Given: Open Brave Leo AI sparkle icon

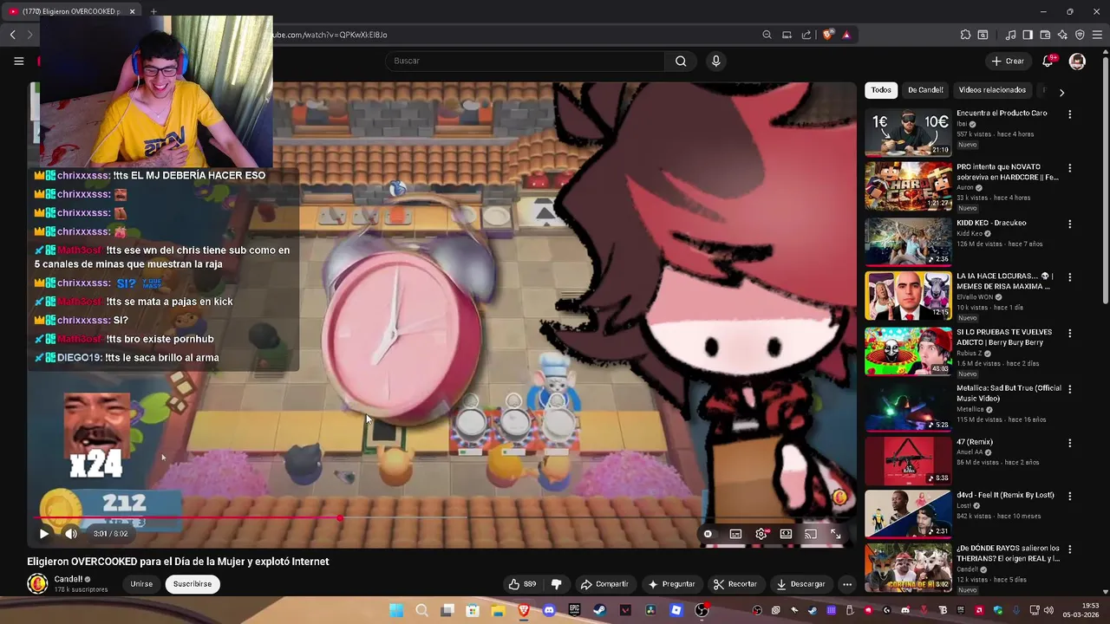Looking at the screenshot, I should pyautogui.click(x=1062, y=35).
